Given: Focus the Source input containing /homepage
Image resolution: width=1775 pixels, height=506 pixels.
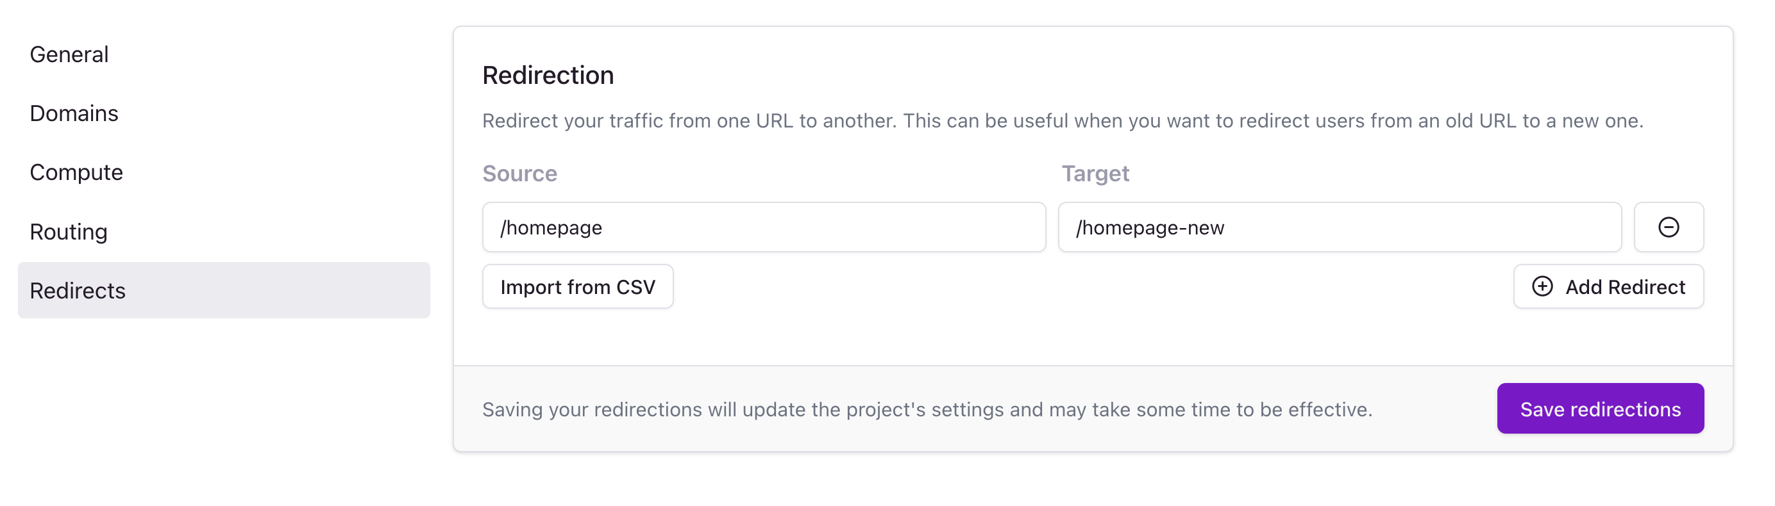Looking at the screenshot, I should [764, 227].
